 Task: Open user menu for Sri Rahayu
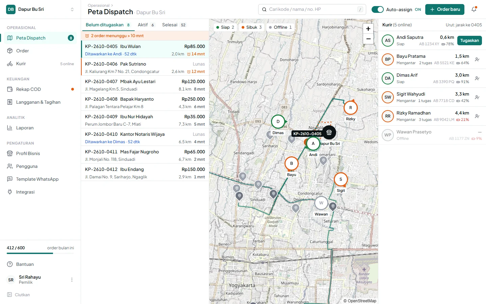pyautogui.click(x=72, y=280)
